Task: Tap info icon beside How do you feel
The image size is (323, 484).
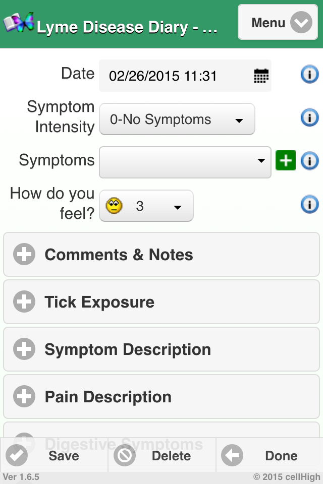Action: (309, 204)
